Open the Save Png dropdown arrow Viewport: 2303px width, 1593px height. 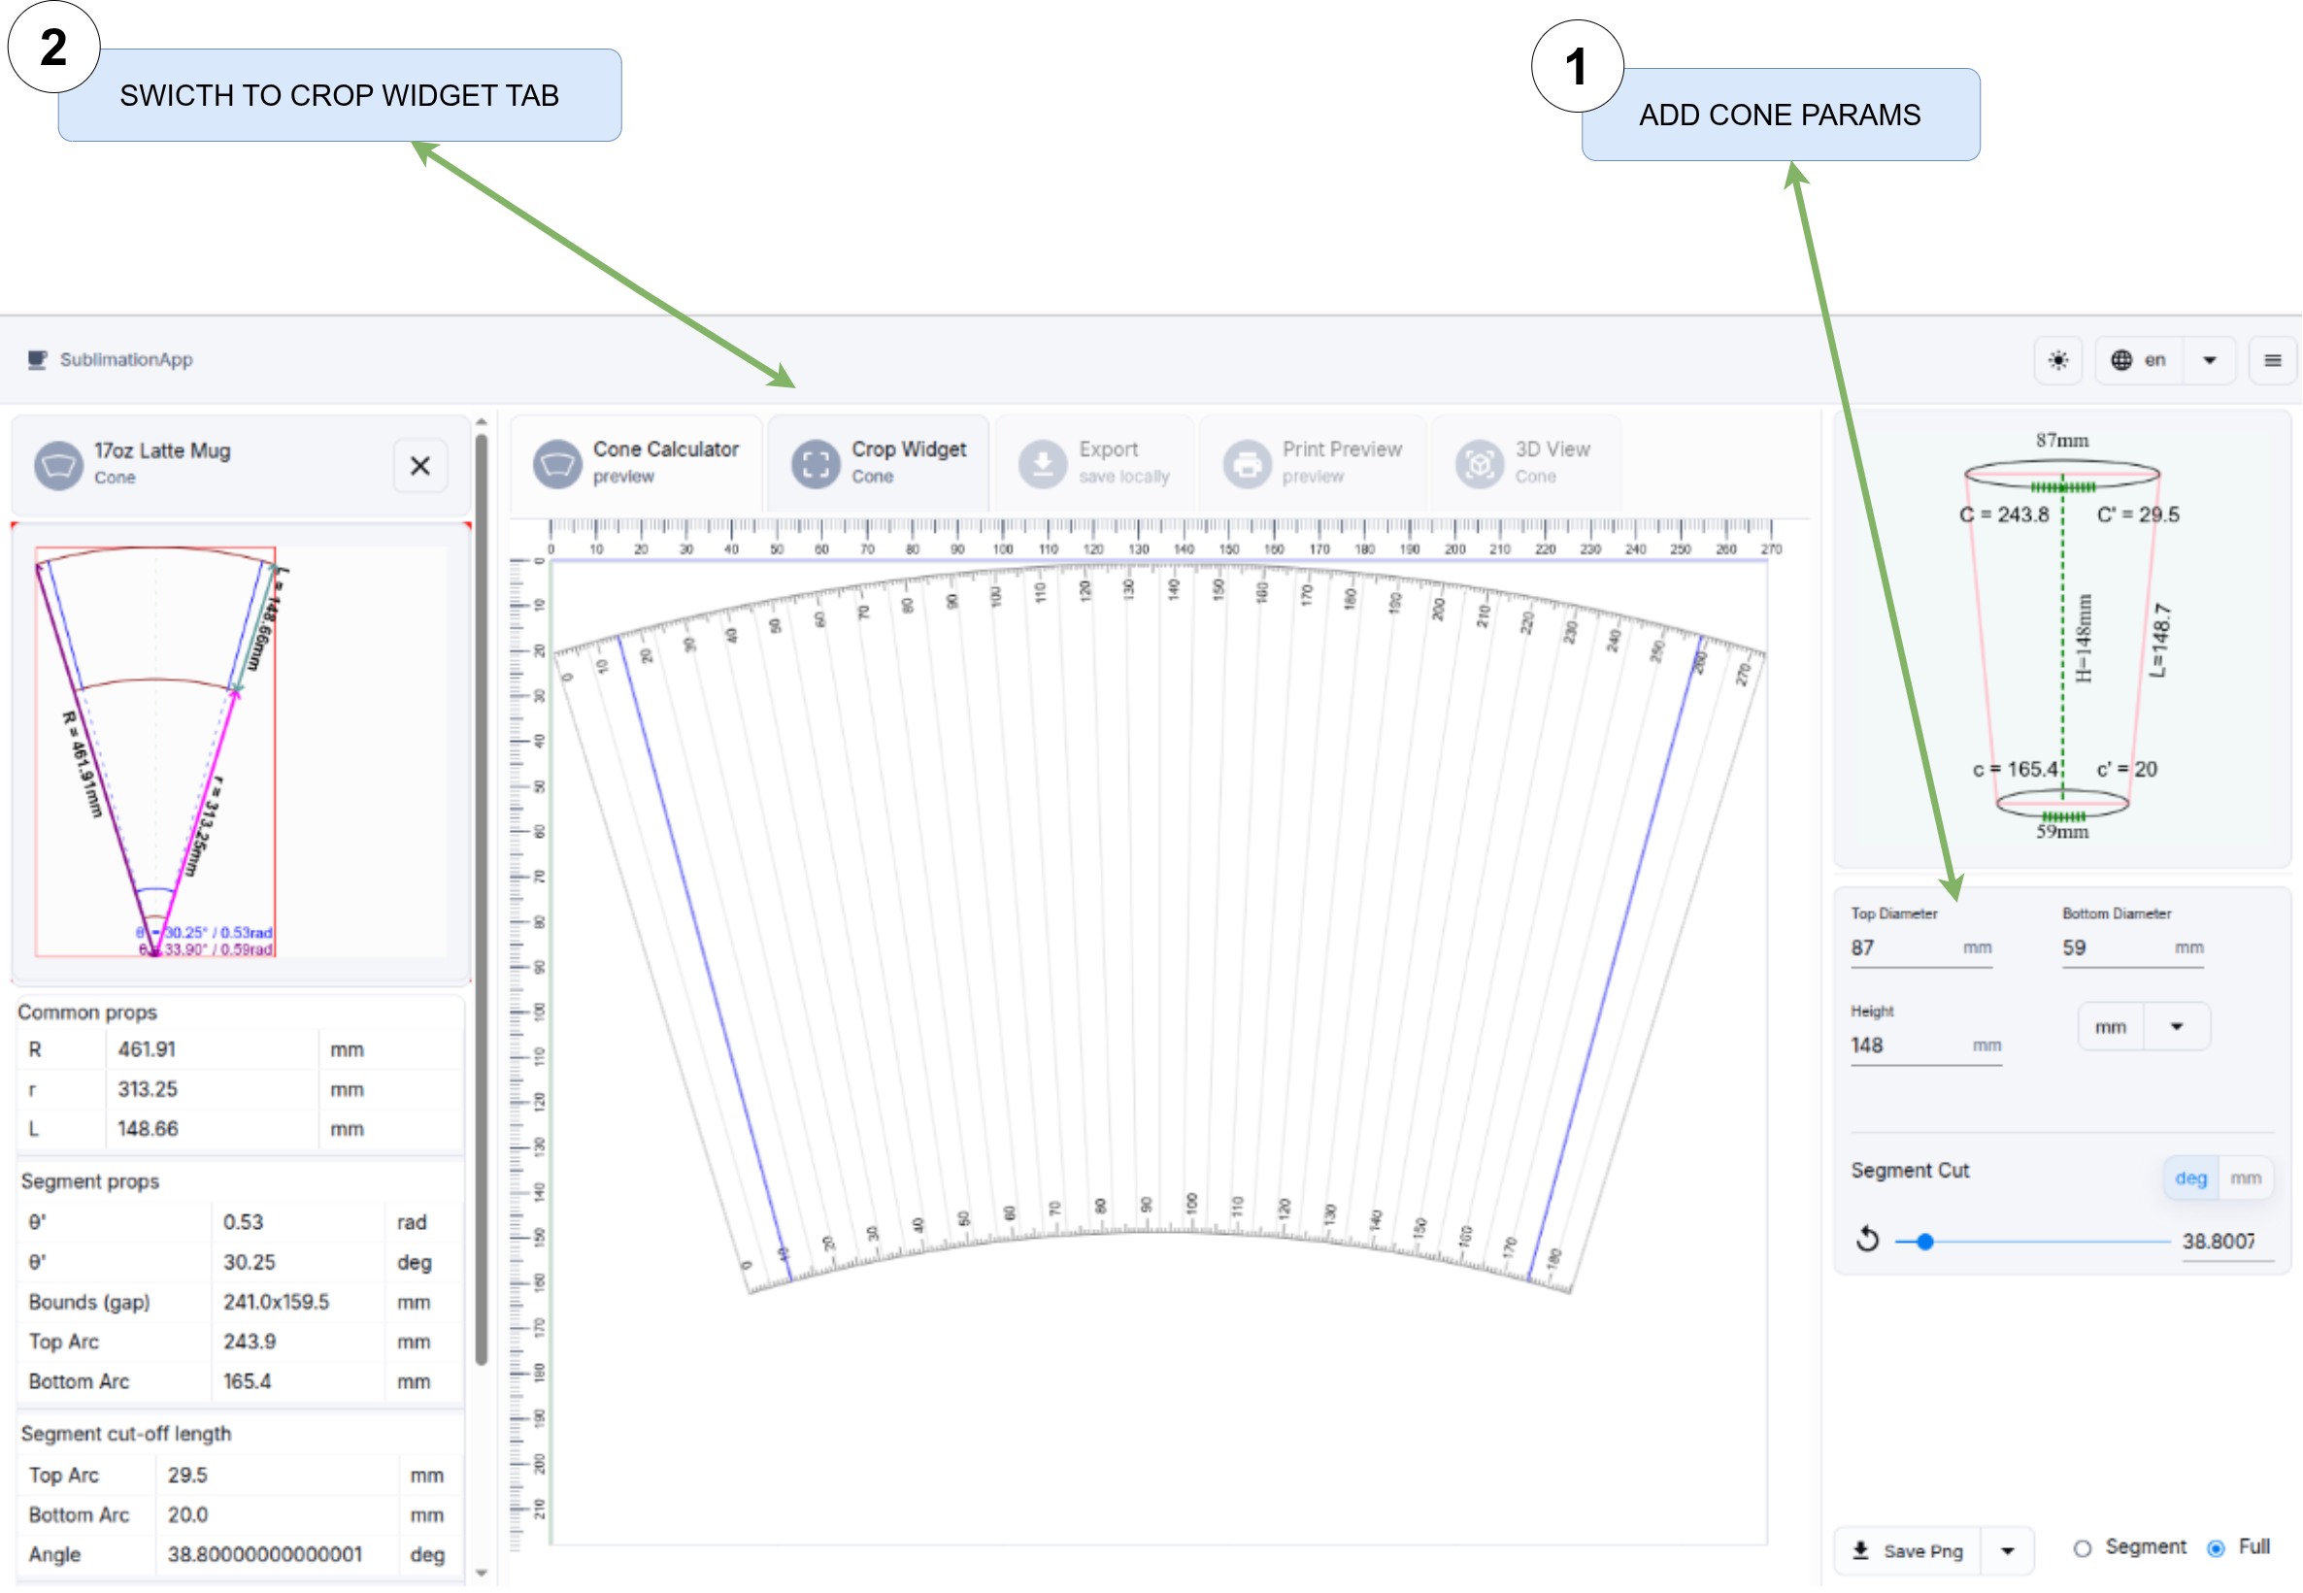click(2010, 1550)
